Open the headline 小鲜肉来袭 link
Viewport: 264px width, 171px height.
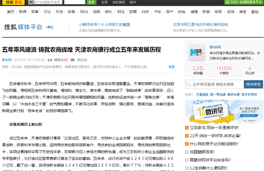[x=104, y=25]
